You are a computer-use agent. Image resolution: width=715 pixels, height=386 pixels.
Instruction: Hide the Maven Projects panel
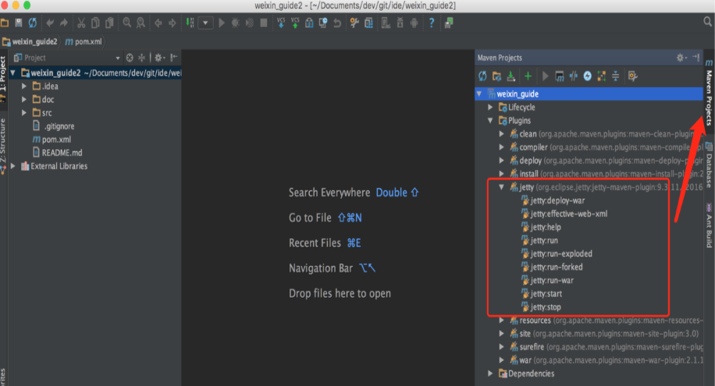(695, 58)
